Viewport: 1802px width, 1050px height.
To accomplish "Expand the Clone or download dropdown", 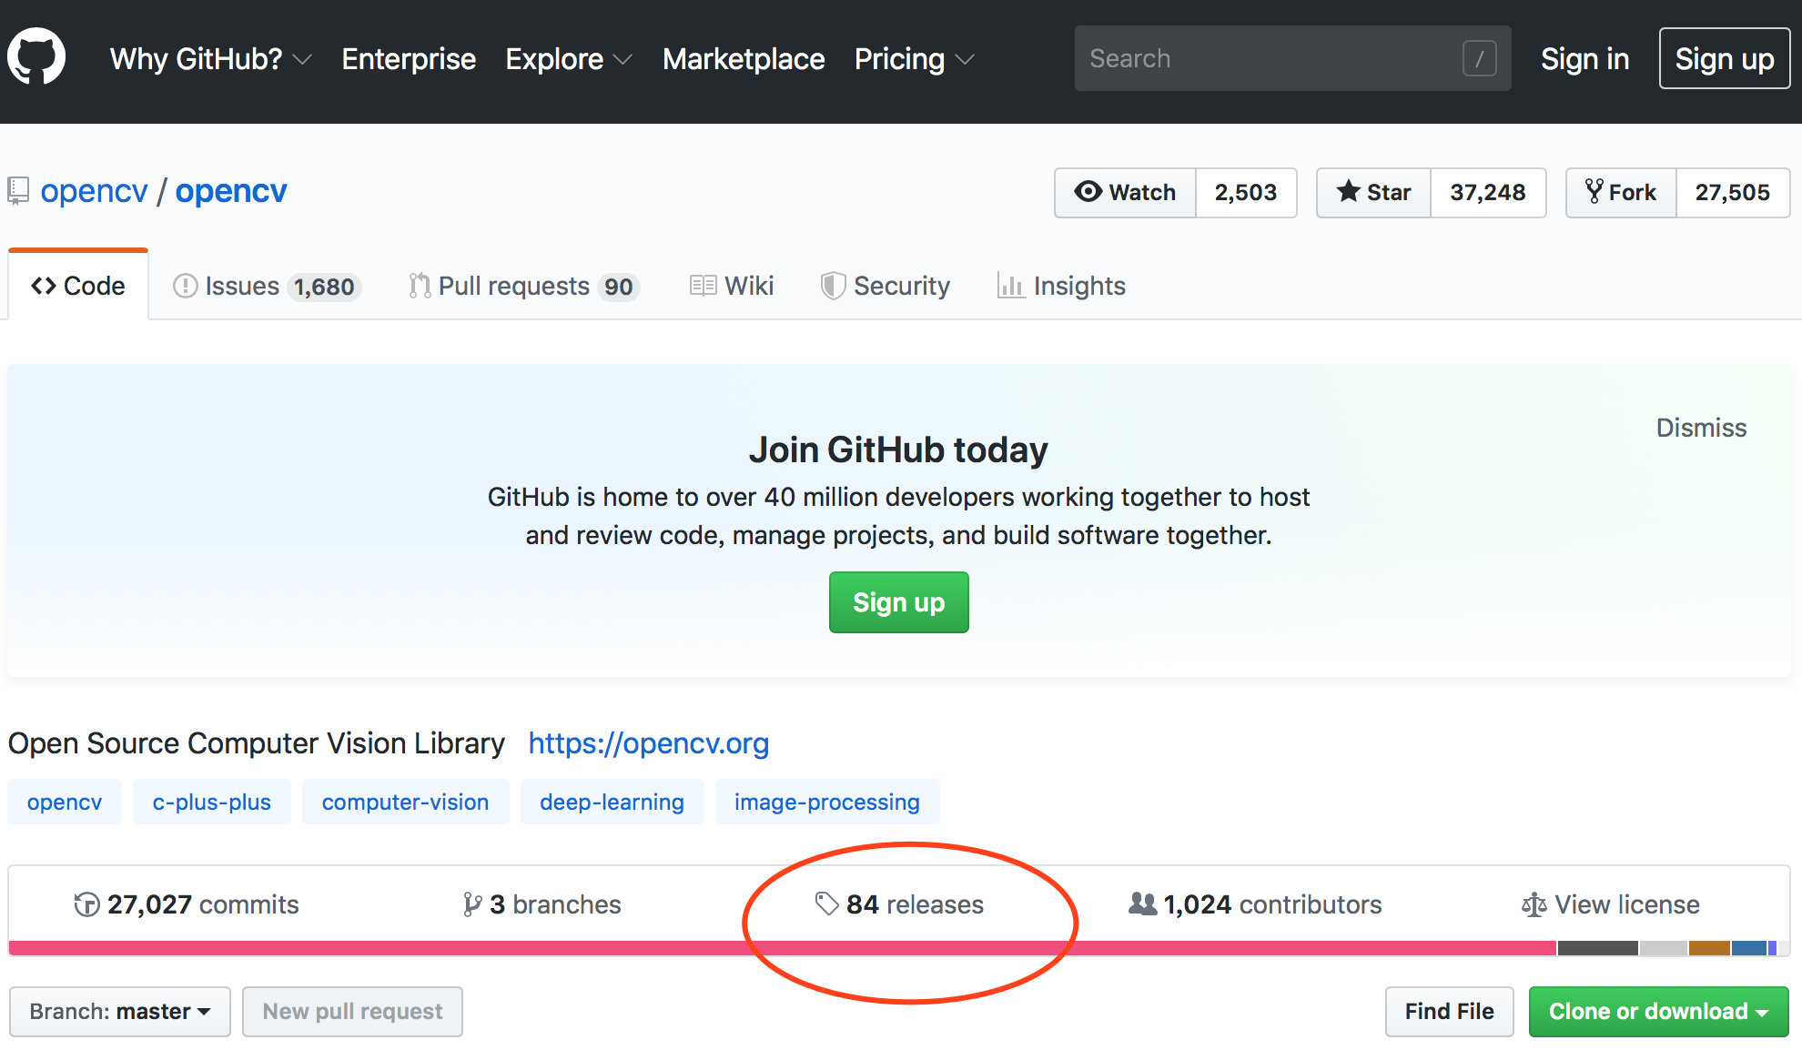I will (x=1658, y=1012).
